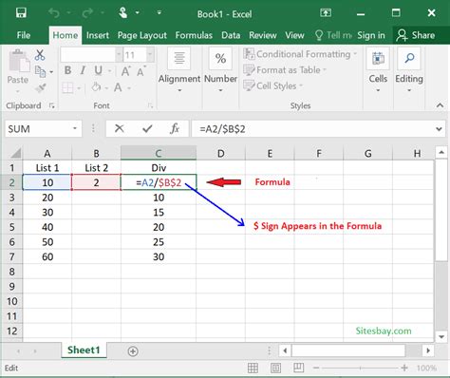The height and width of the screenshot is (378, 450).
Task: Open the Page Layout tab
Action: tap(141, 35)
